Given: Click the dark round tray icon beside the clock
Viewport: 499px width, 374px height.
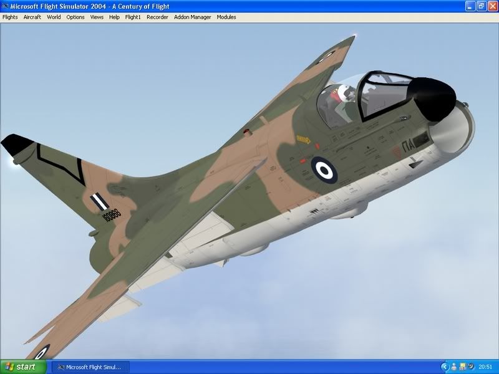Looking at the screenshot, I should pyautogui.click(x=471, y=367).
